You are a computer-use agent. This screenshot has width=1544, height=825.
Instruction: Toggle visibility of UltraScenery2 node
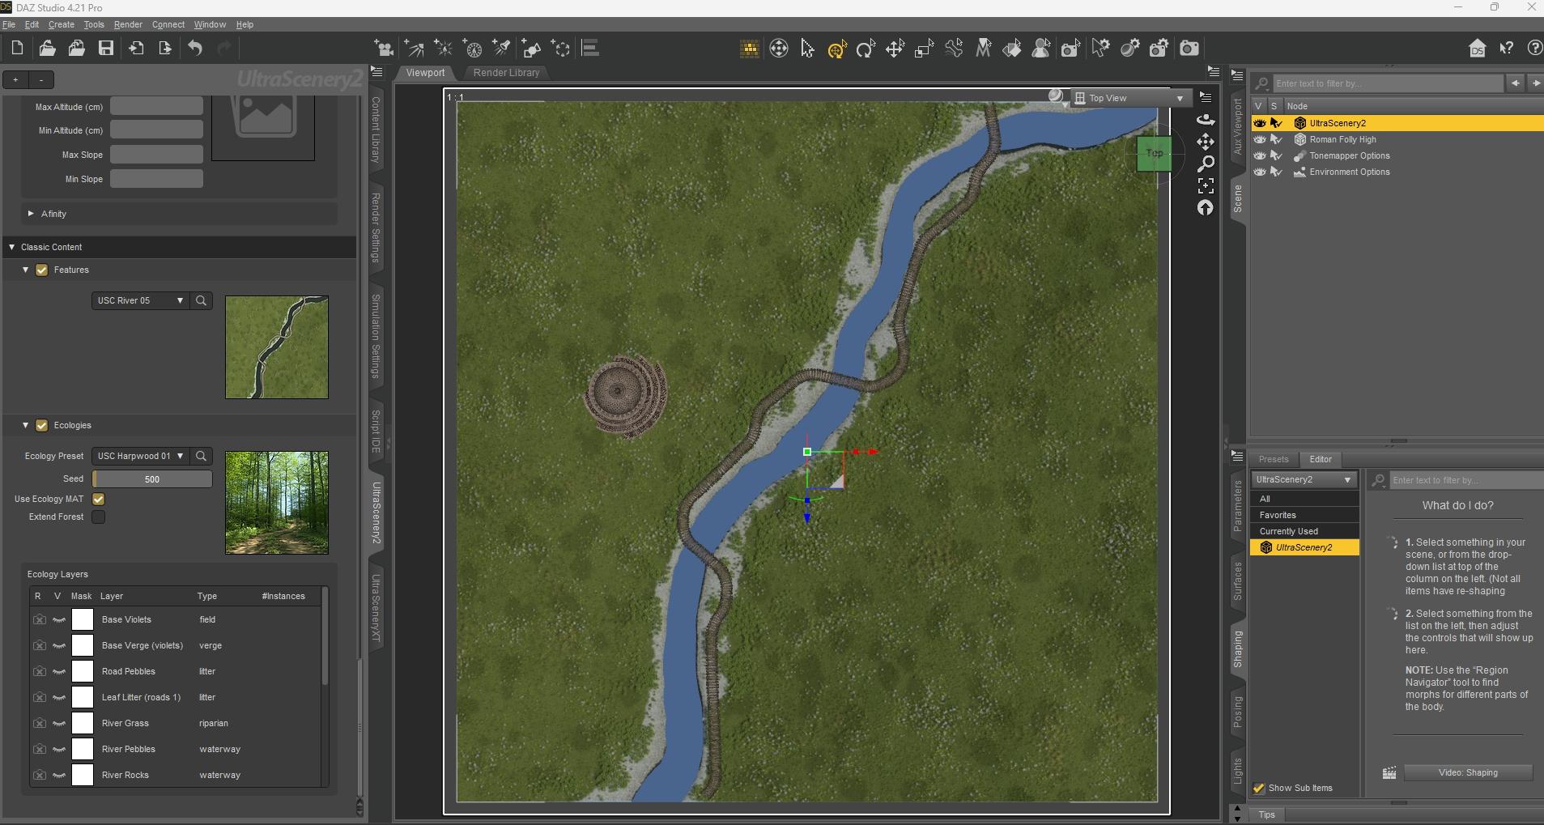[1260, 123]
